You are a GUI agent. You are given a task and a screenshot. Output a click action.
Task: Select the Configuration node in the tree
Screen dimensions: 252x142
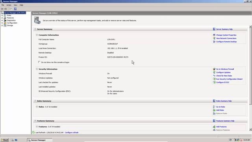tap(12, 23)
